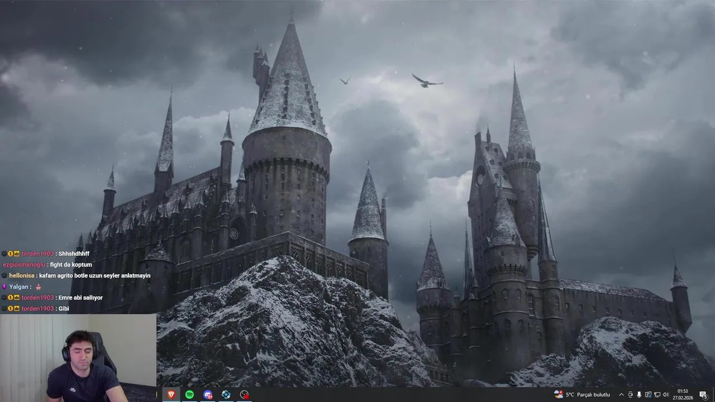Click torden1903 on the 'Gibi' message
This screenshot has height=402, width=715.
(38, 309)
